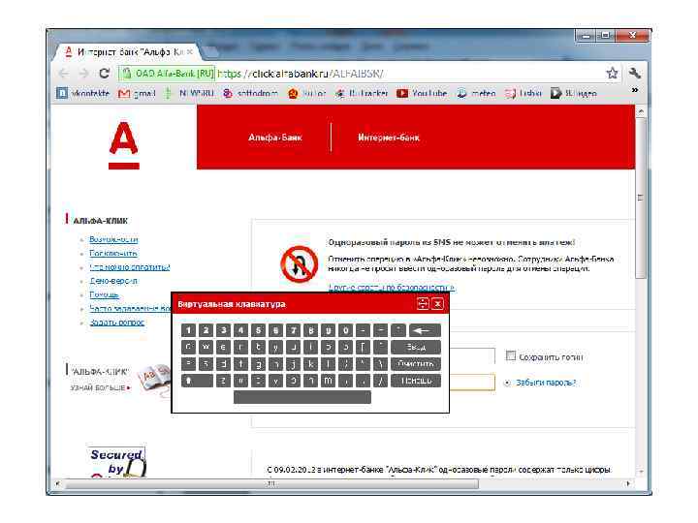
Task: Open the Альфа-Банк header tab
Action: [275, 138]
